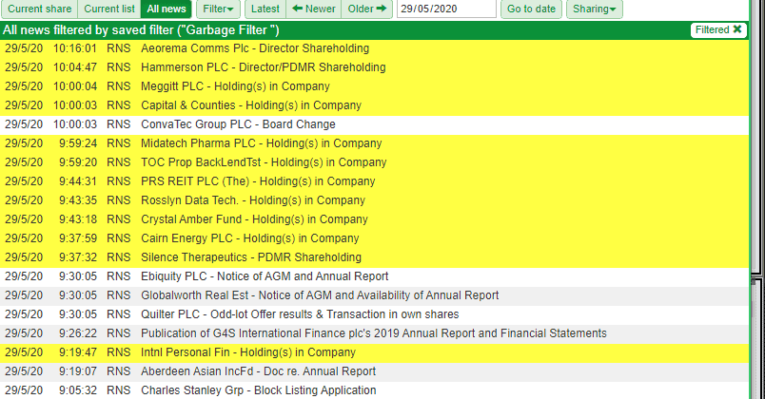This screenshot has width=765, height=399.
Task: Click the 10:16:01 timestamp
Action: pos(75,48)
